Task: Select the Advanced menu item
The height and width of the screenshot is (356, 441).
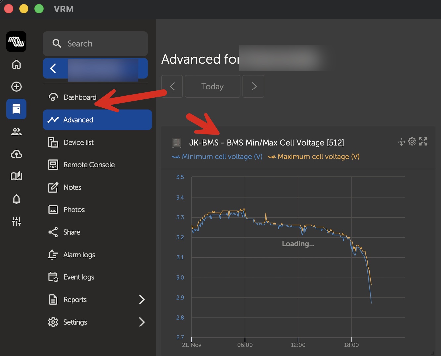Action: pyautogui.click(x=97, y=120)
